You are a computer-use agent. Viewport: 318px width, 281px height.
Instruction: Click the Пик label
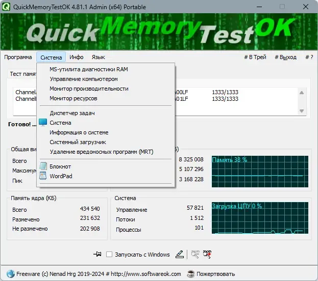coord(17,181)
